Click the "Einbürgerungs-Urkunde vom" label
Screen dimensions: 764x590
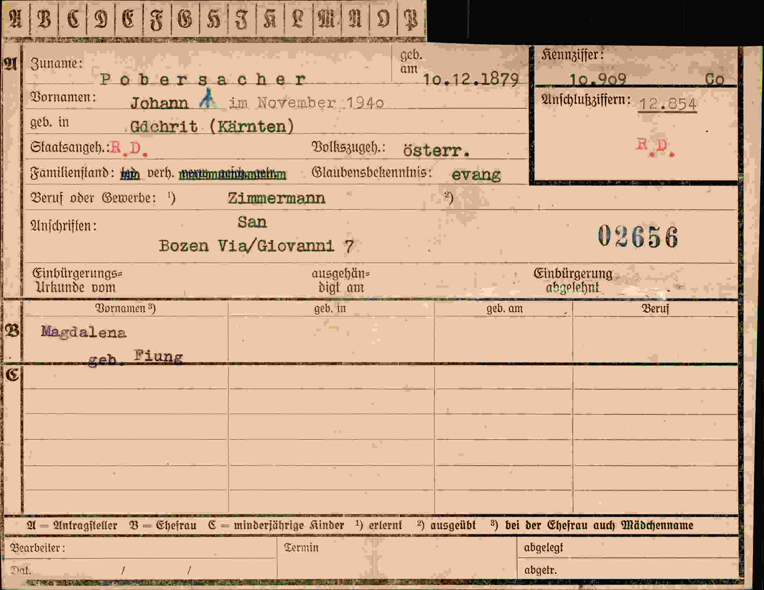pyautogui.click(x=77, y=280)
